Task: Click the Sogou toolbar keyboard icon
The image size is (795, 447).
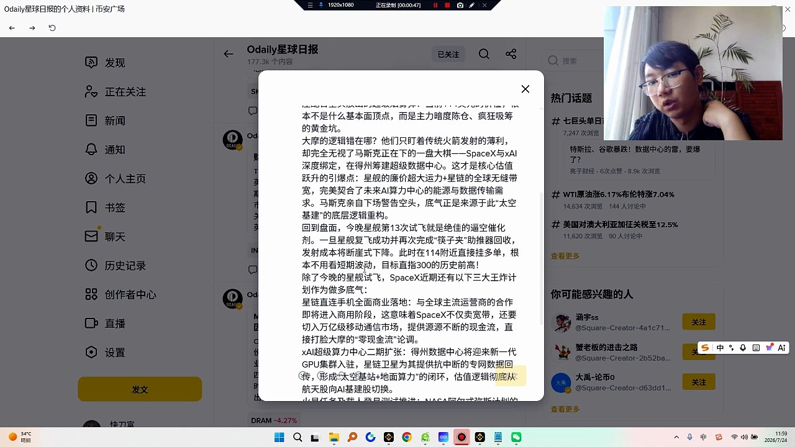Action: [x=756, y=348]
